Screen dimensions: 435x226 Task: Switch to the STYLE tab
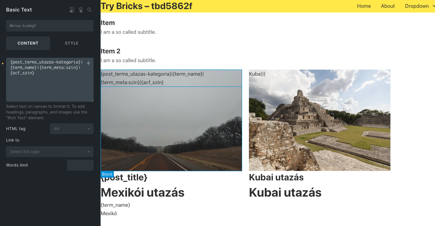tap(72, 43)
